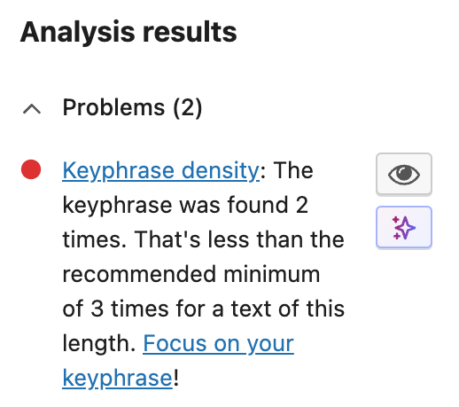Click the pupil inside the eye icon

click(x=403, y=173)
